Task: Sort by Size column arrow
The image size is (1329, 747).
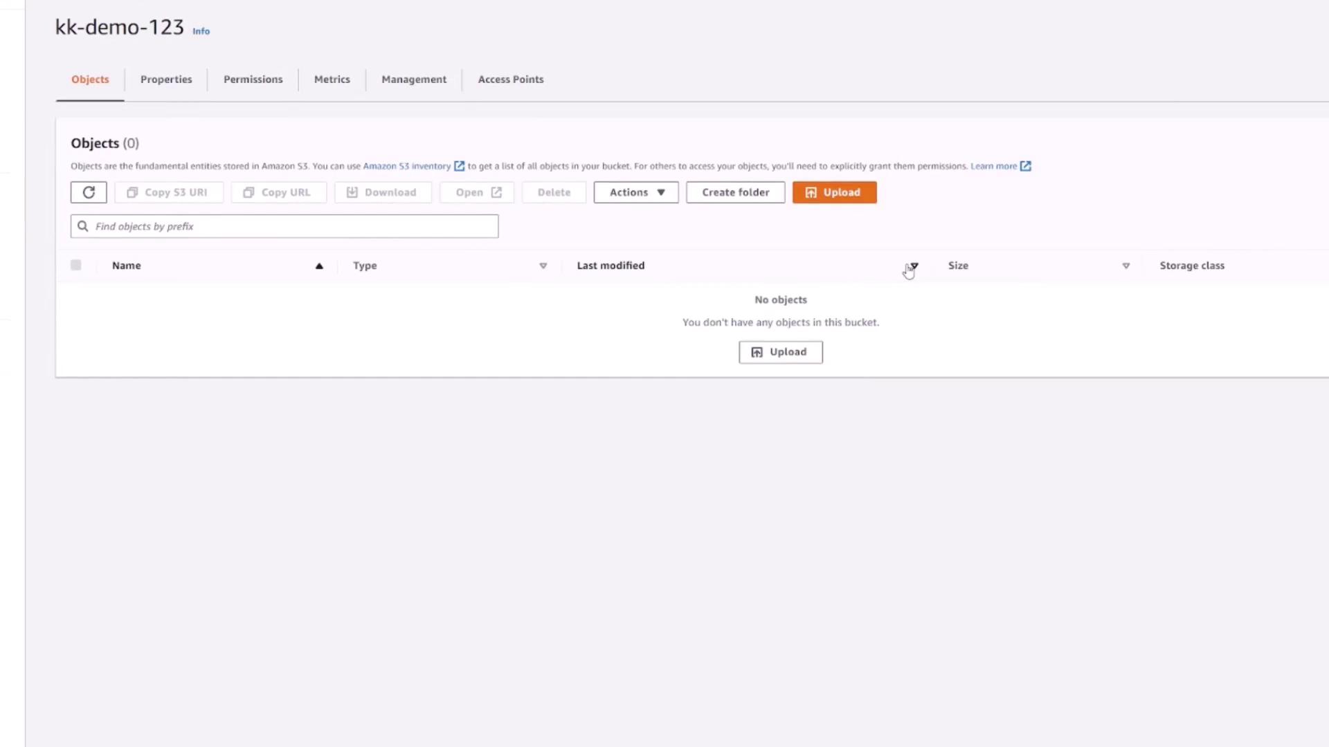Action: [x=1126, y=266]
